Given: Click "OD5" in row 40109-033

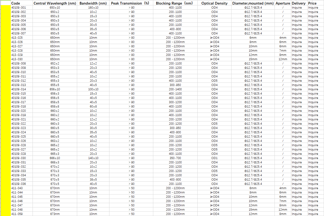Looking at the screenshot, I should tap(214, 171).
